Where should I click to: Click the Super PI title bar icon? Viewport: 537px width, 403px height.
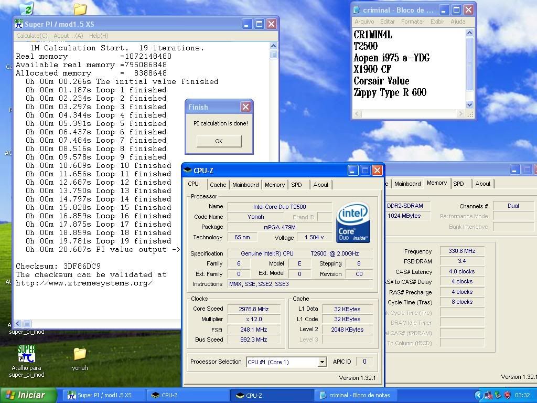[x=19, y=24]
